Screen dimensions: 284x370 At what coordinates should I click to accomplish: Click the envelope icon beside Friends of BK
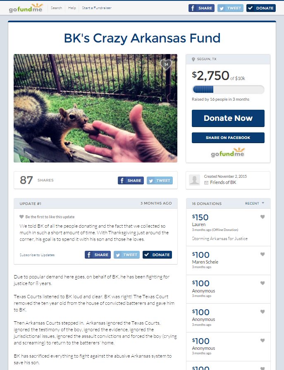(206, 183)
